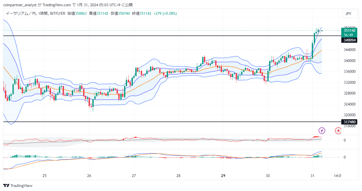Click the +279 (+0.08%) change value
Screen dimensions: 362x191
coord(165,13)
